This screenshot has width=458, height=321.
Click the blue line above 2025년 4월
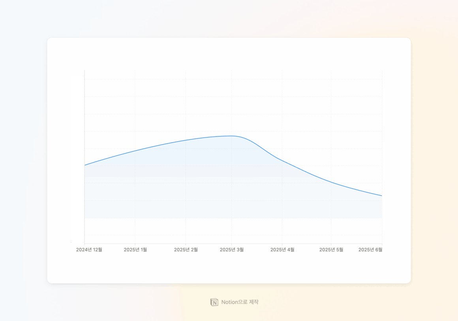pyautogui.click(x=282, y=160)
